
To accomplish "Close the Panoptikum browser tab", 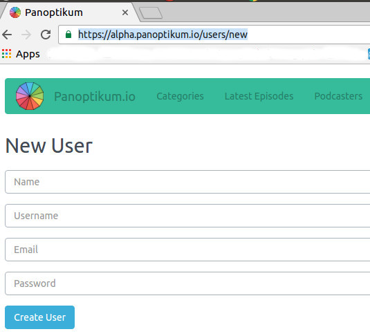I will tap(125, 12).
